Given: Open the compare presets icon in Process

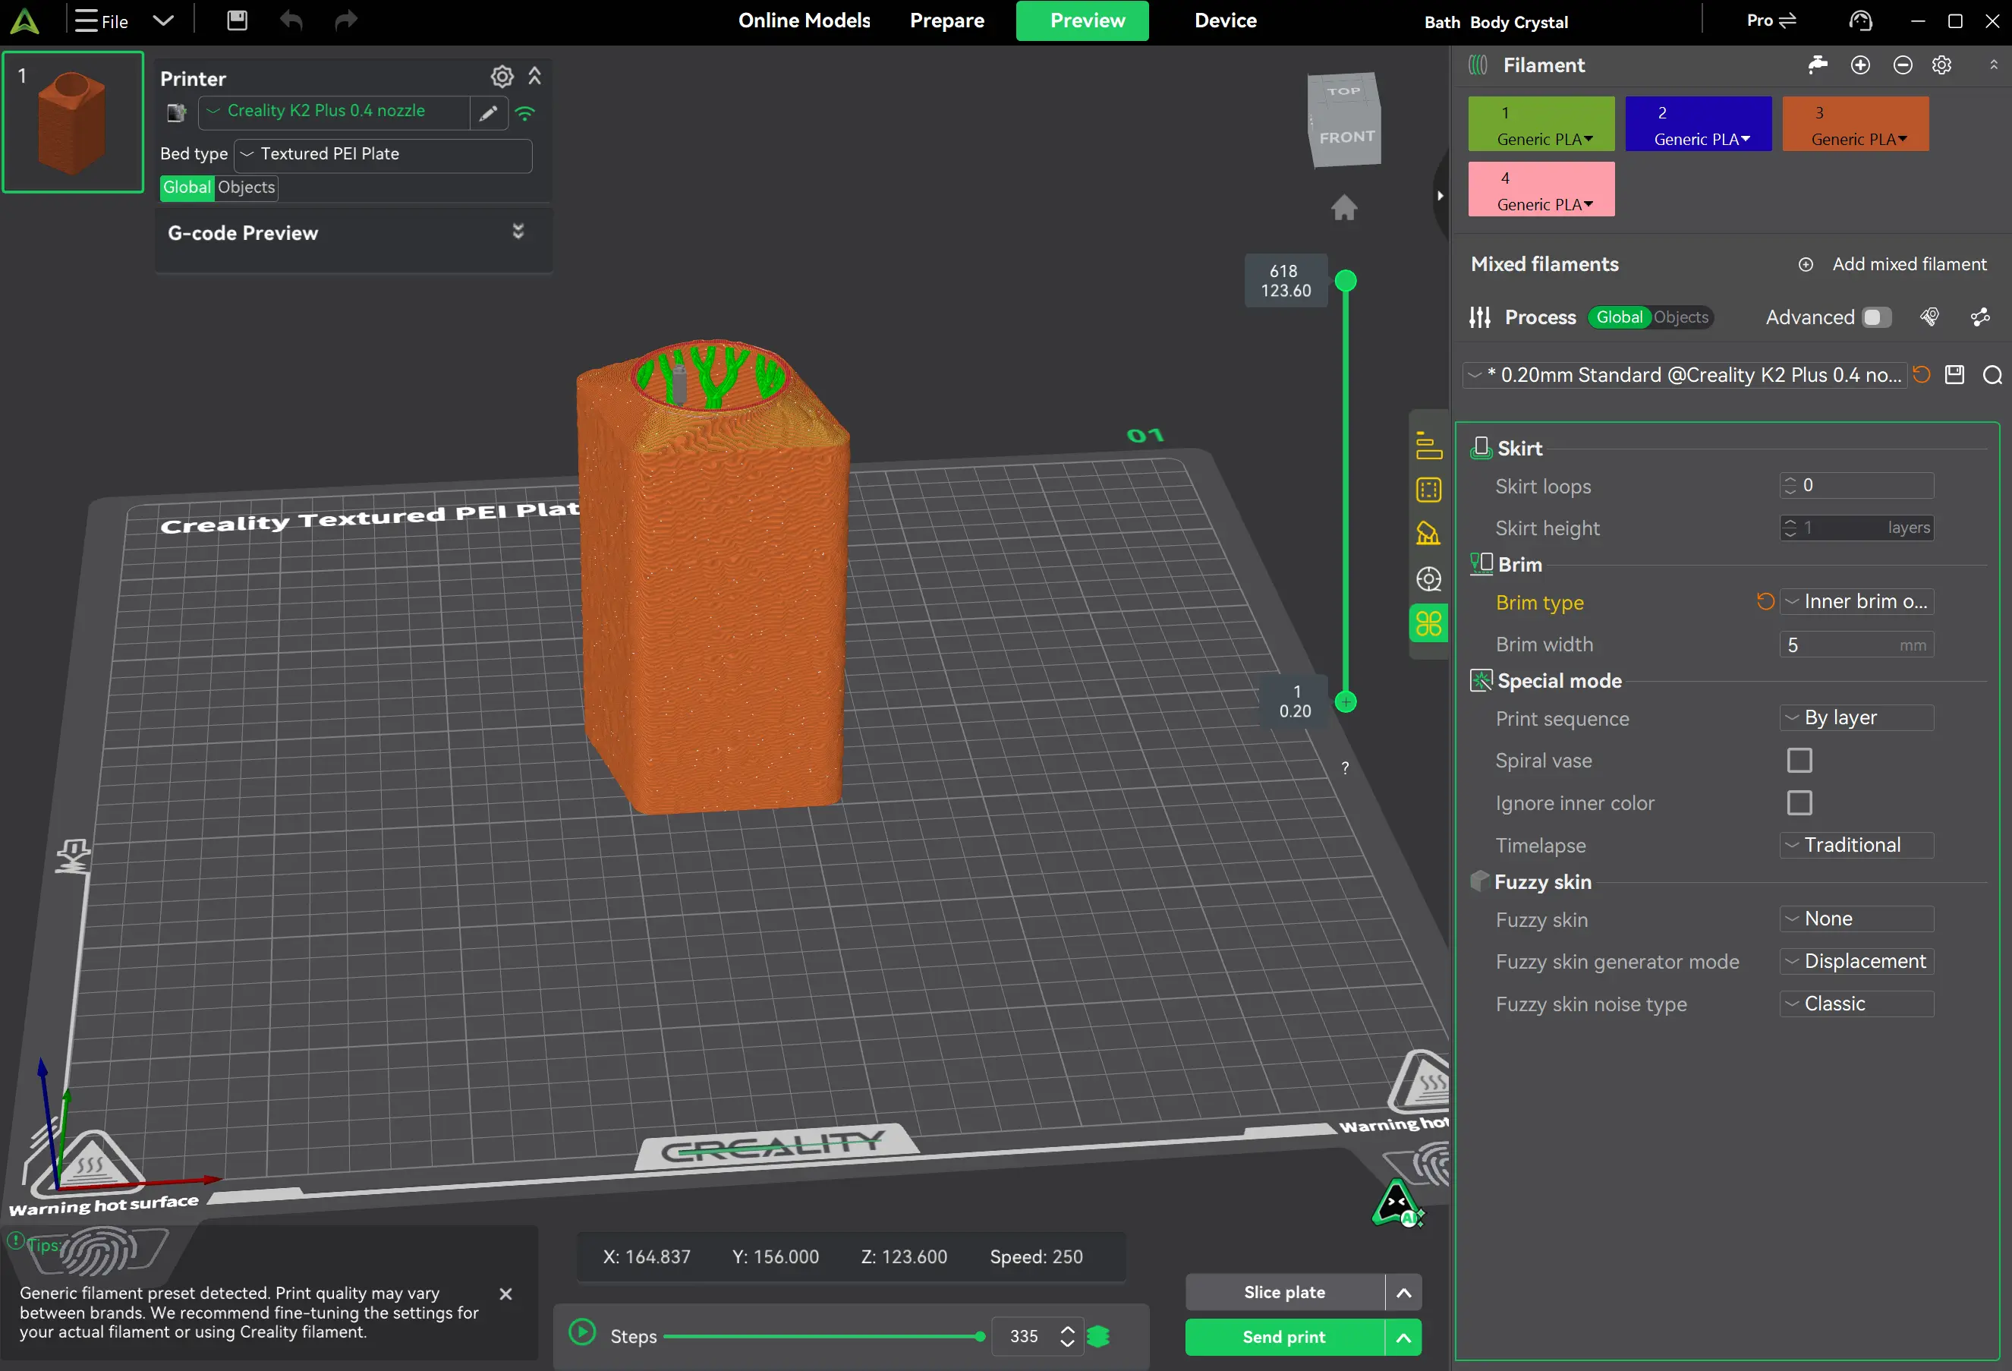Looking at the screenshot, I should point(1980,317).
